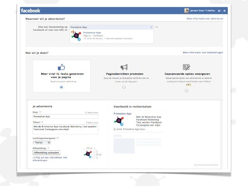Click Promotive App suggestion title
Viewport: 248px width, 186px height.
click(92, 33)
